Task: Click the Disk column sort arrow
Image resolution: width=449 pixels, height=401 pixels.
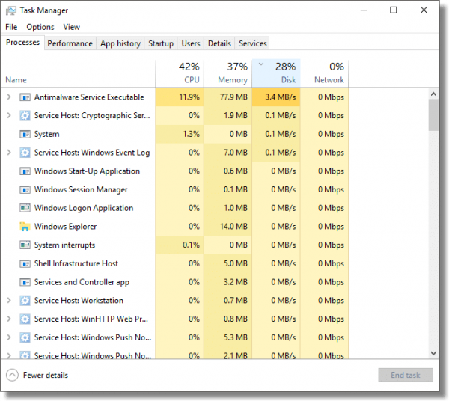Action: (x=261, y=64)
